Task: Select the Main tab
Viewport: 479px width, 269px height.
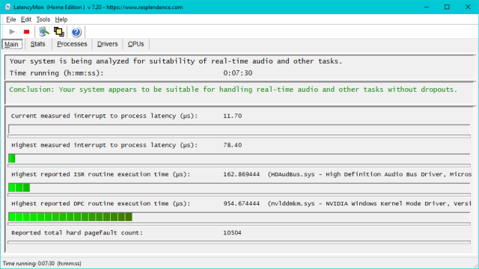Action: [x=11, y=44]
